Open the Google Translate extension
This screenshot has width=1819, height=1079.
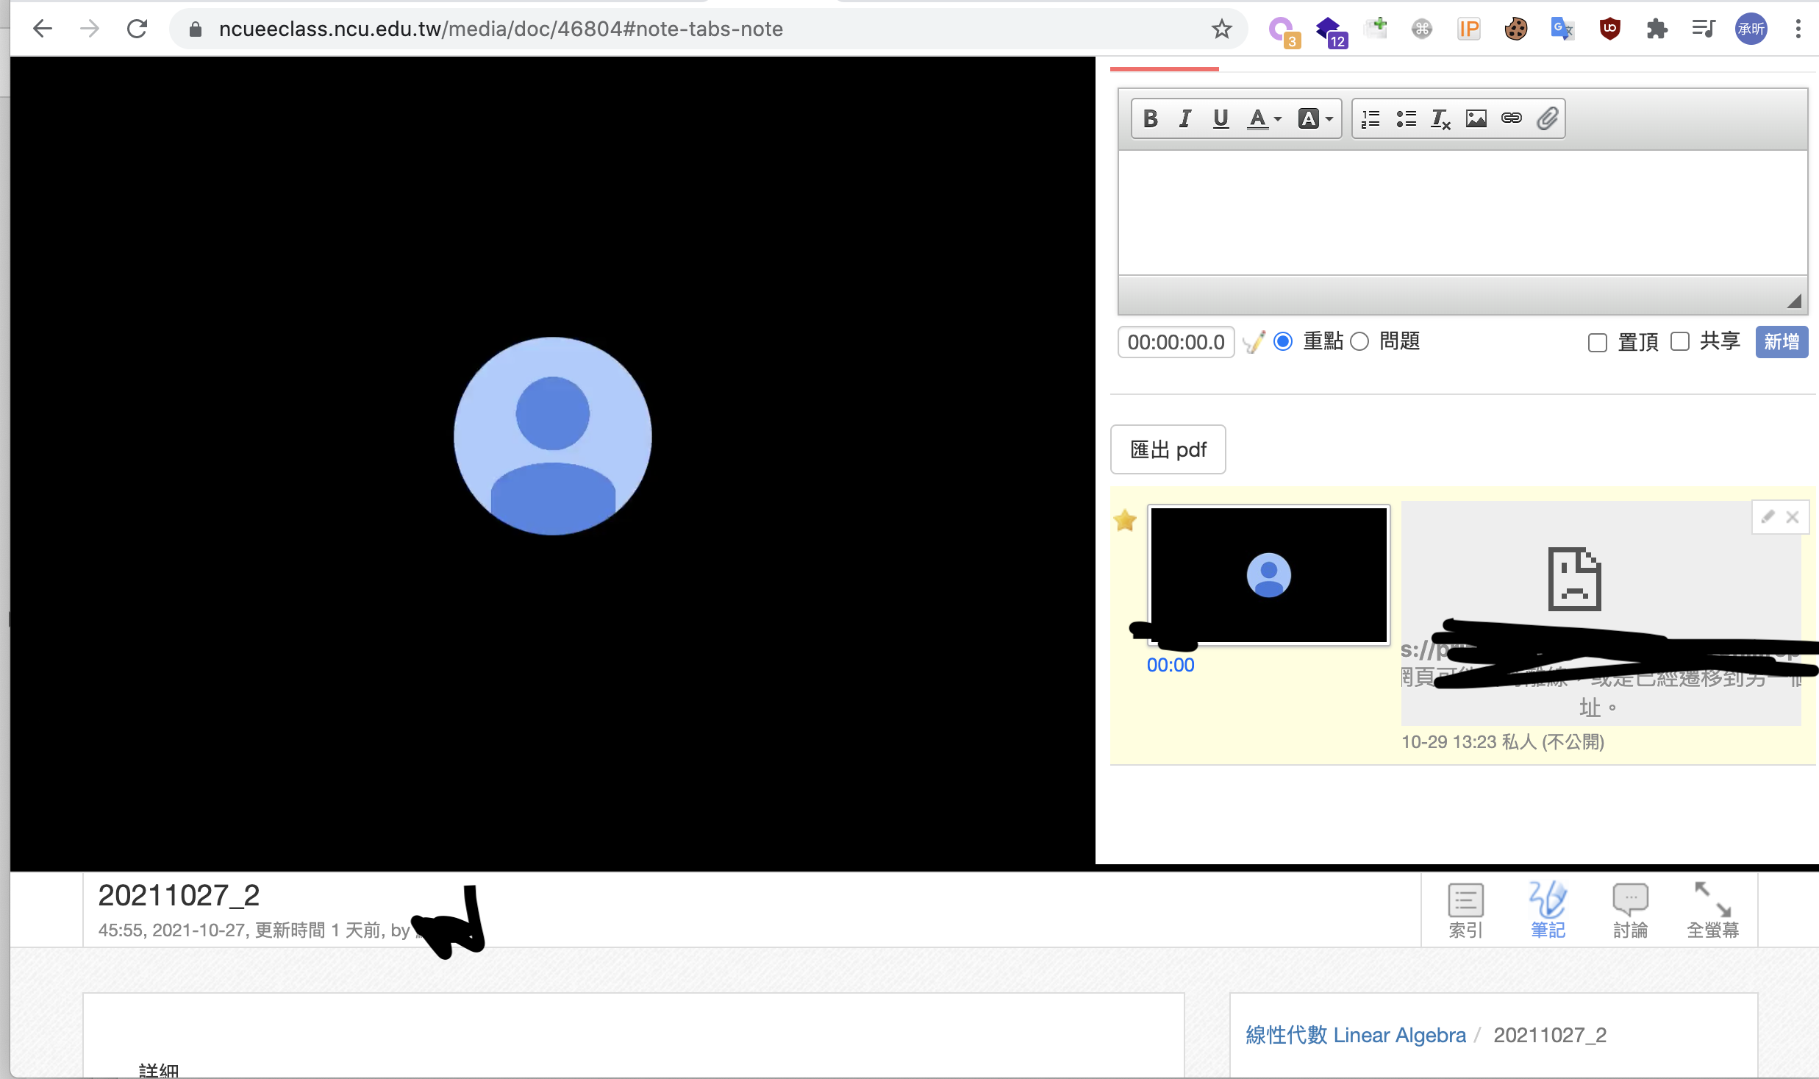click(x=1562, y=29)
